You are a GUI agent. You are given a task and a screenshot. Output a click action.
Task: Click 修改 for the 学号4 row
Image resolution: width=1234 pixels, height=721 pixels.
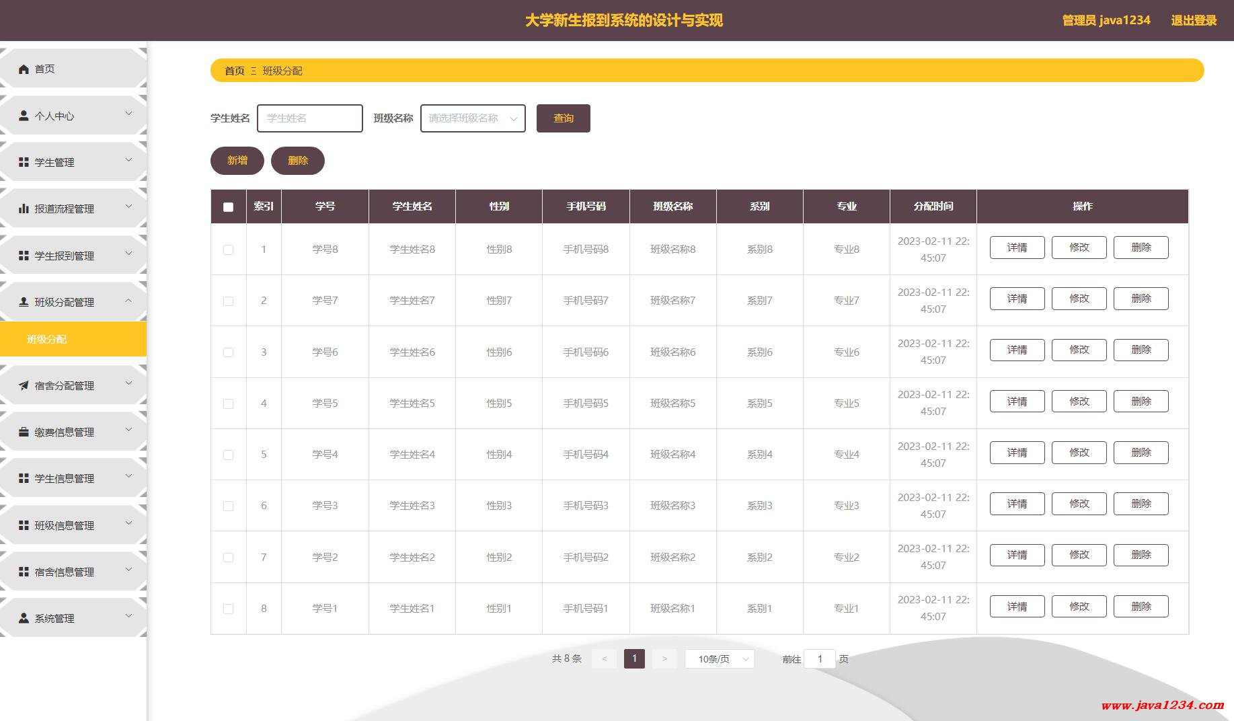1079,453
